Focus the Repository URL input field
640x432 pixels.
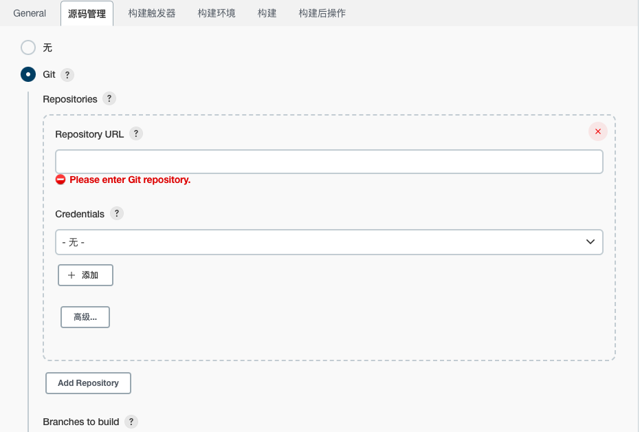[329, 162]
